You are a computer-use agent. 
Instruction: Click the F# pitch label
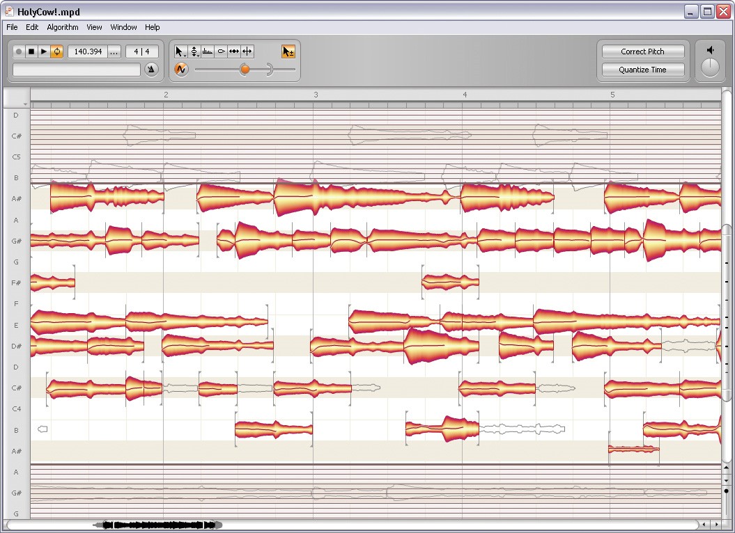[x=17, y=283]
